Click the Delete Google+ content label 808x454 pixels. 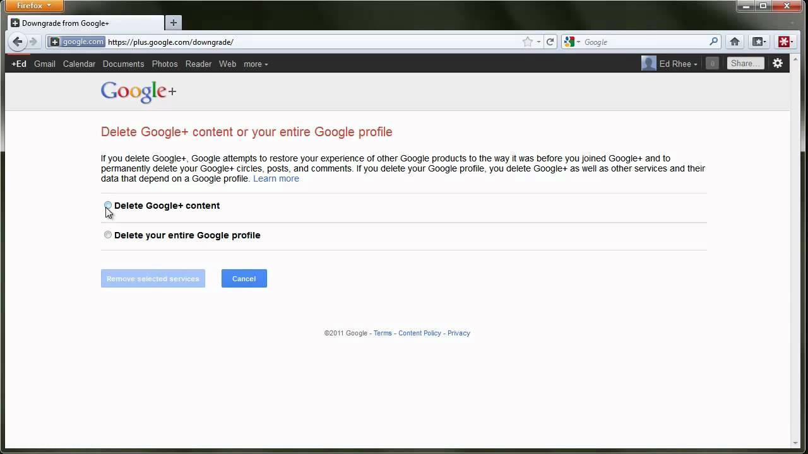(x=167, y=206)
